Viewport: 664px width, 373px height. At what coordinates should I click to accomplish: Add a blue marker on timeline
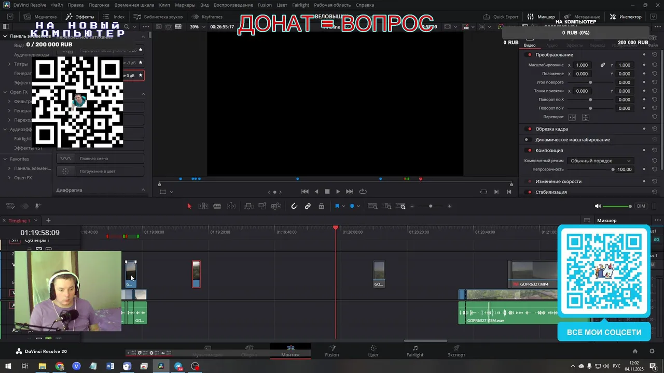pos(352,206)
